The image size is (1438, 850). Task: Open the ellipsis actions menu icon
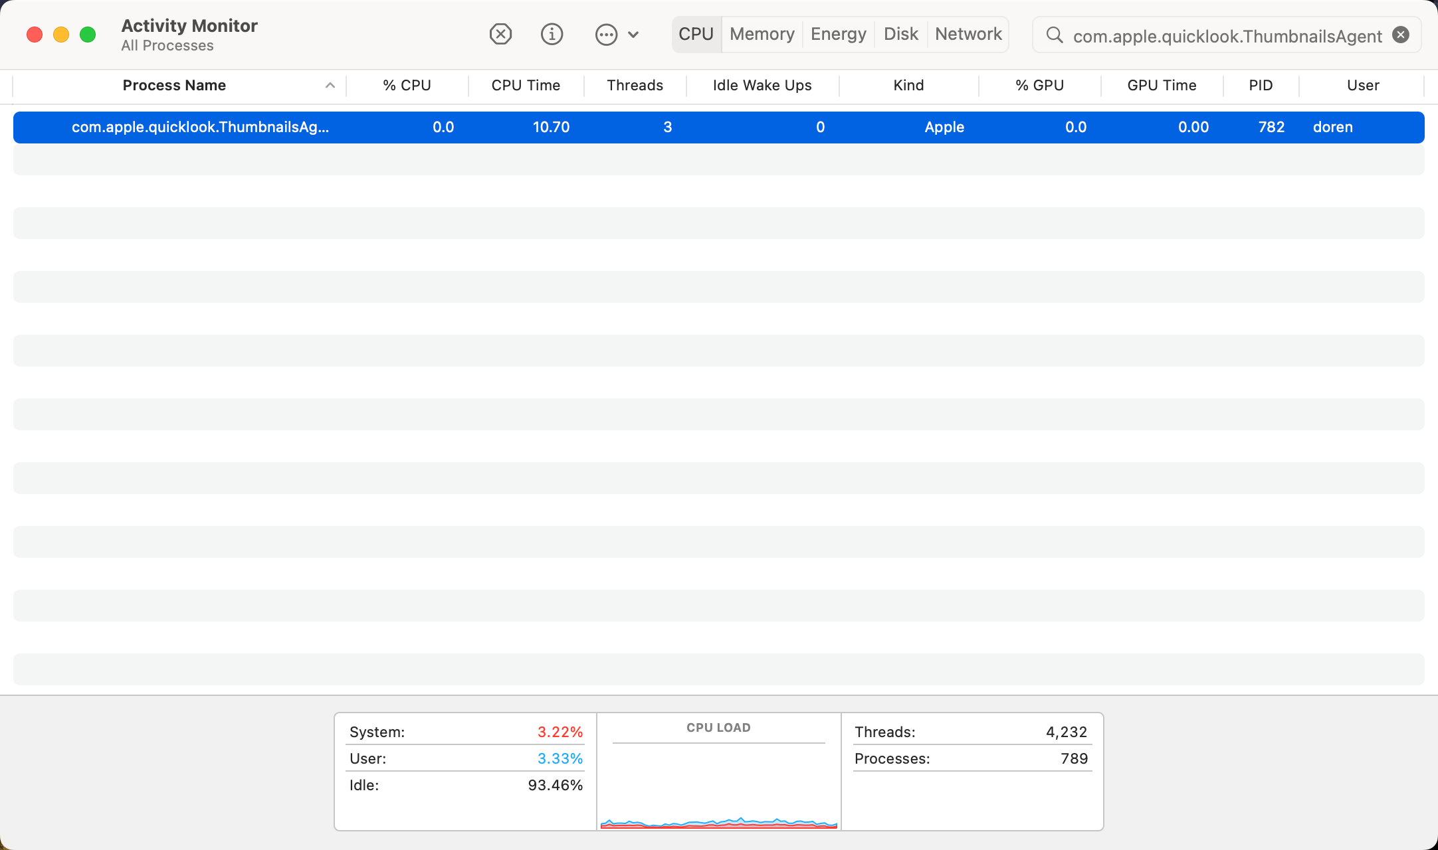606,35
